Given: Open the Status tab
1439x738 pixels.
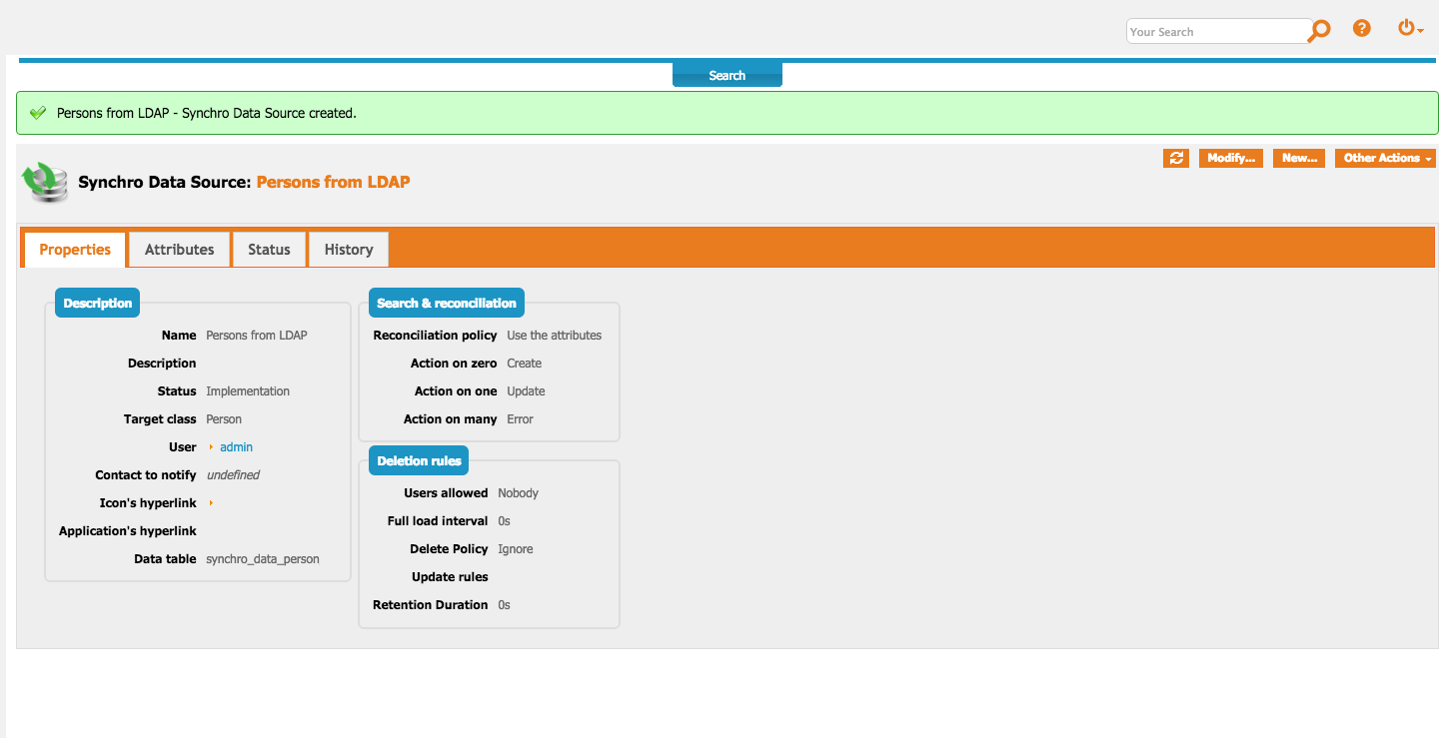Looking at the screenshot, I should (269, 250).
